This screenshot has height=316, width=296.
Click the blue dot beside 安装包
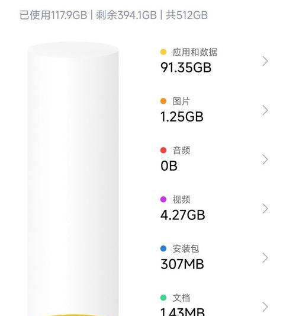pyautogui.click(x=163, y=248)
